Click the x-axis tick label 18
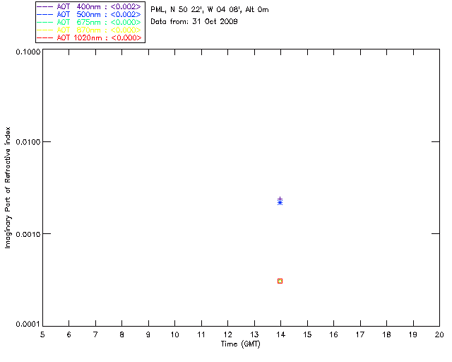The height and width of the screenshot is (362, 452). pos(386,334)
